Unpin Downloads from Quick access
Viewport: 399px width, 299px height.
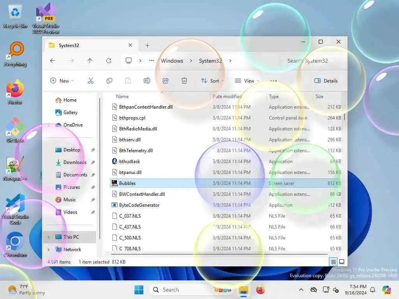(93, 162)
